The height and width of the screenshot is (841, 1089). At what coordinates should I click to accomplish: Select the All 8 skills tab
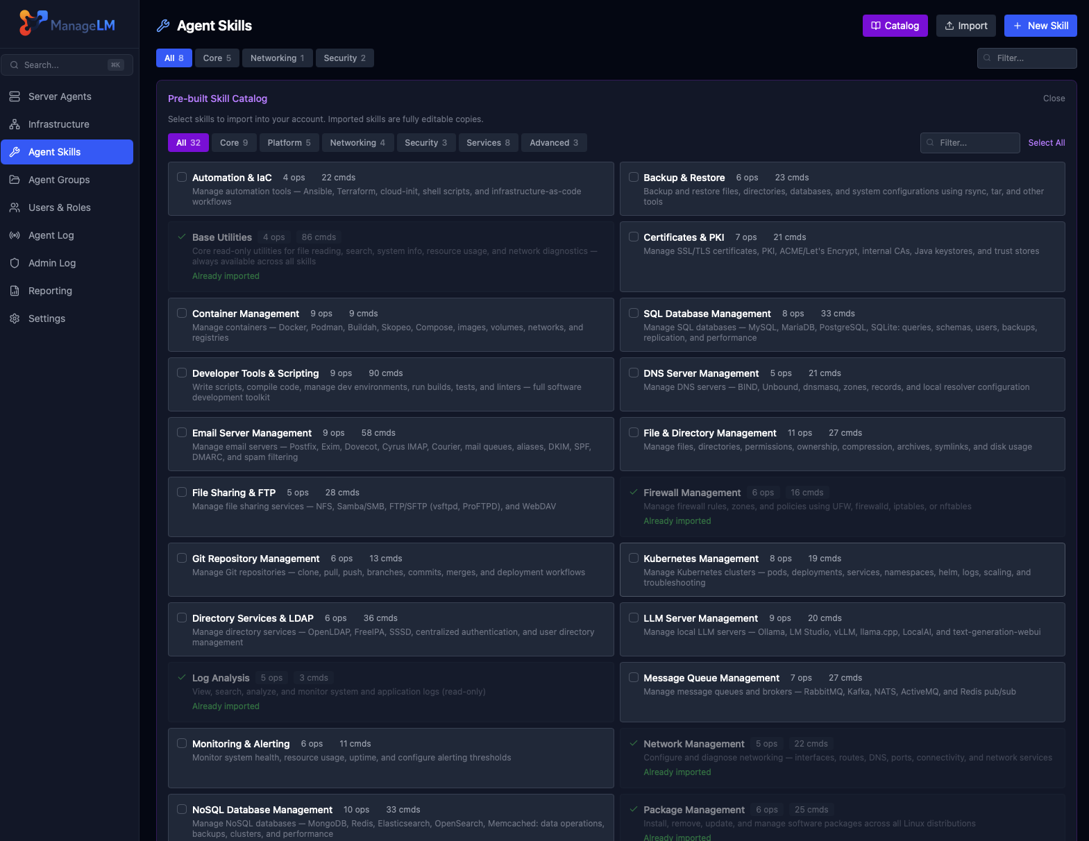tap(174, 58)
